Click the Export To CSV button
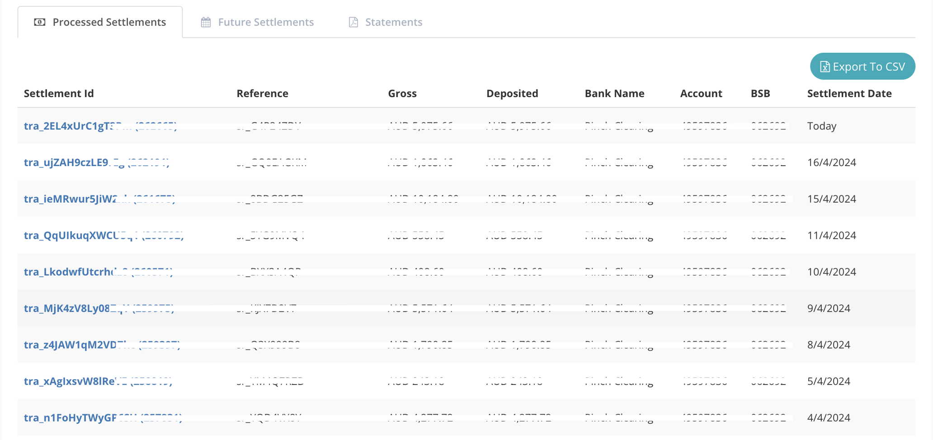933x440 pixels. click(862, 66)
